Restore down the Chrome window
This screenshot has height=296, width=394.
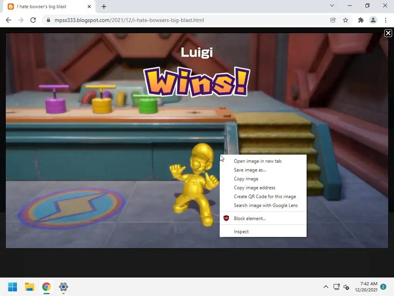[367, 5]
